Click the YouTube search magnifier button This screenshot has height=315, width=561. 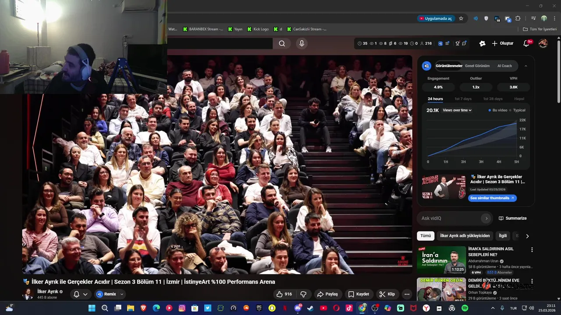coord(282,43)
